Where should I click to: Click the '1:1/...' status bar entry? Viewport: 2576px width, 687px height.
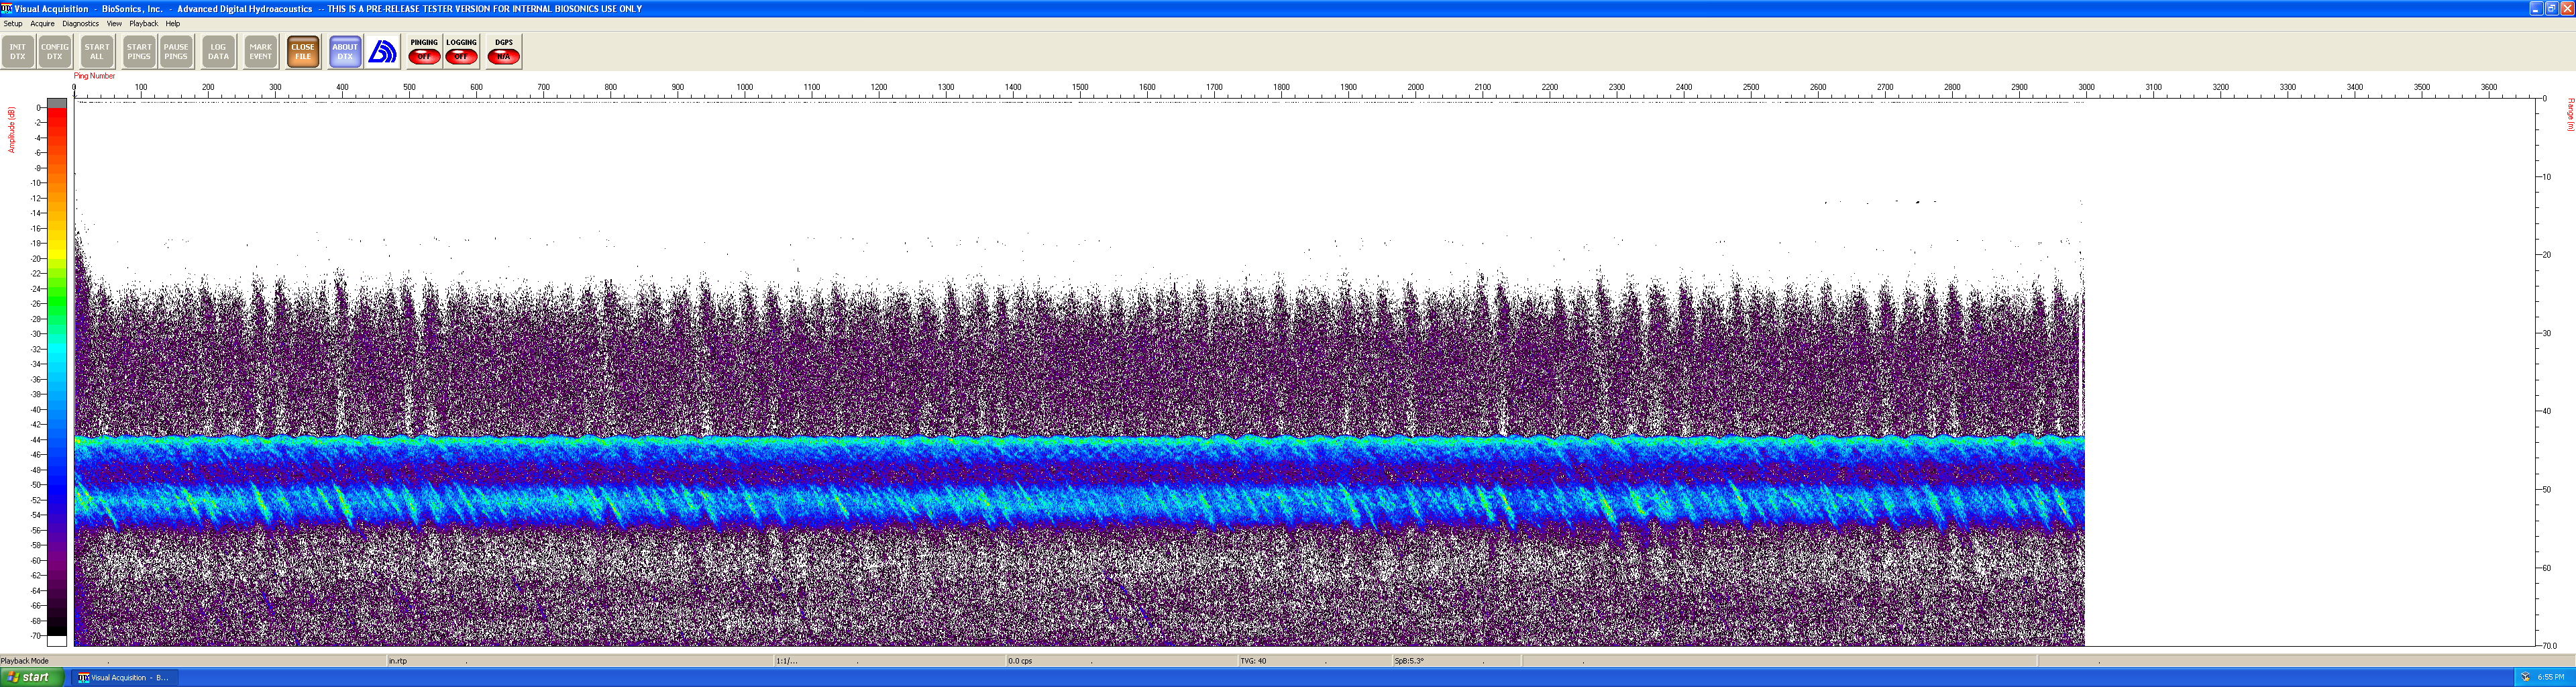pos(787,661)
